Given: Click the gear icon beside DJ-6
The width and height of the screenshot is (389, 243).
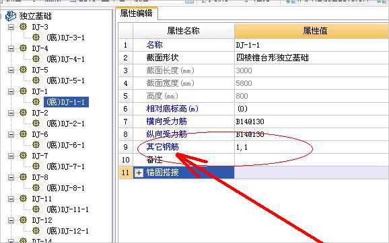Looking at the screenshot, I should click(23, 134).
